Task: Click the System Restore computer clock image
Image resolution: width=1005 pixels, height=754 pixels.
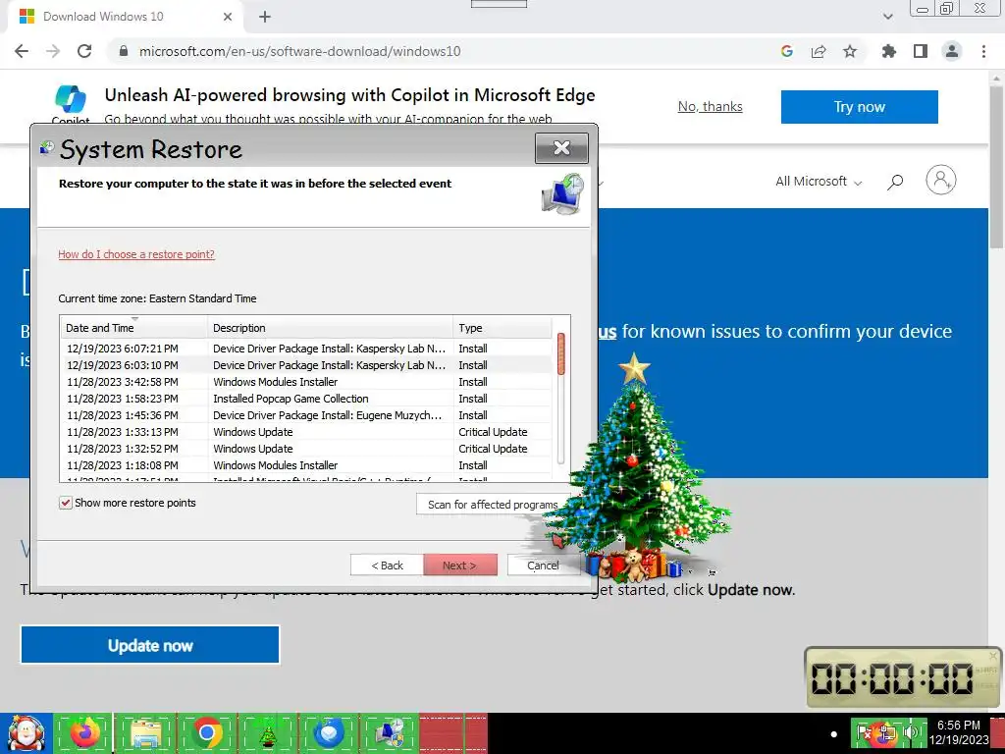Action: coord(562,194)
